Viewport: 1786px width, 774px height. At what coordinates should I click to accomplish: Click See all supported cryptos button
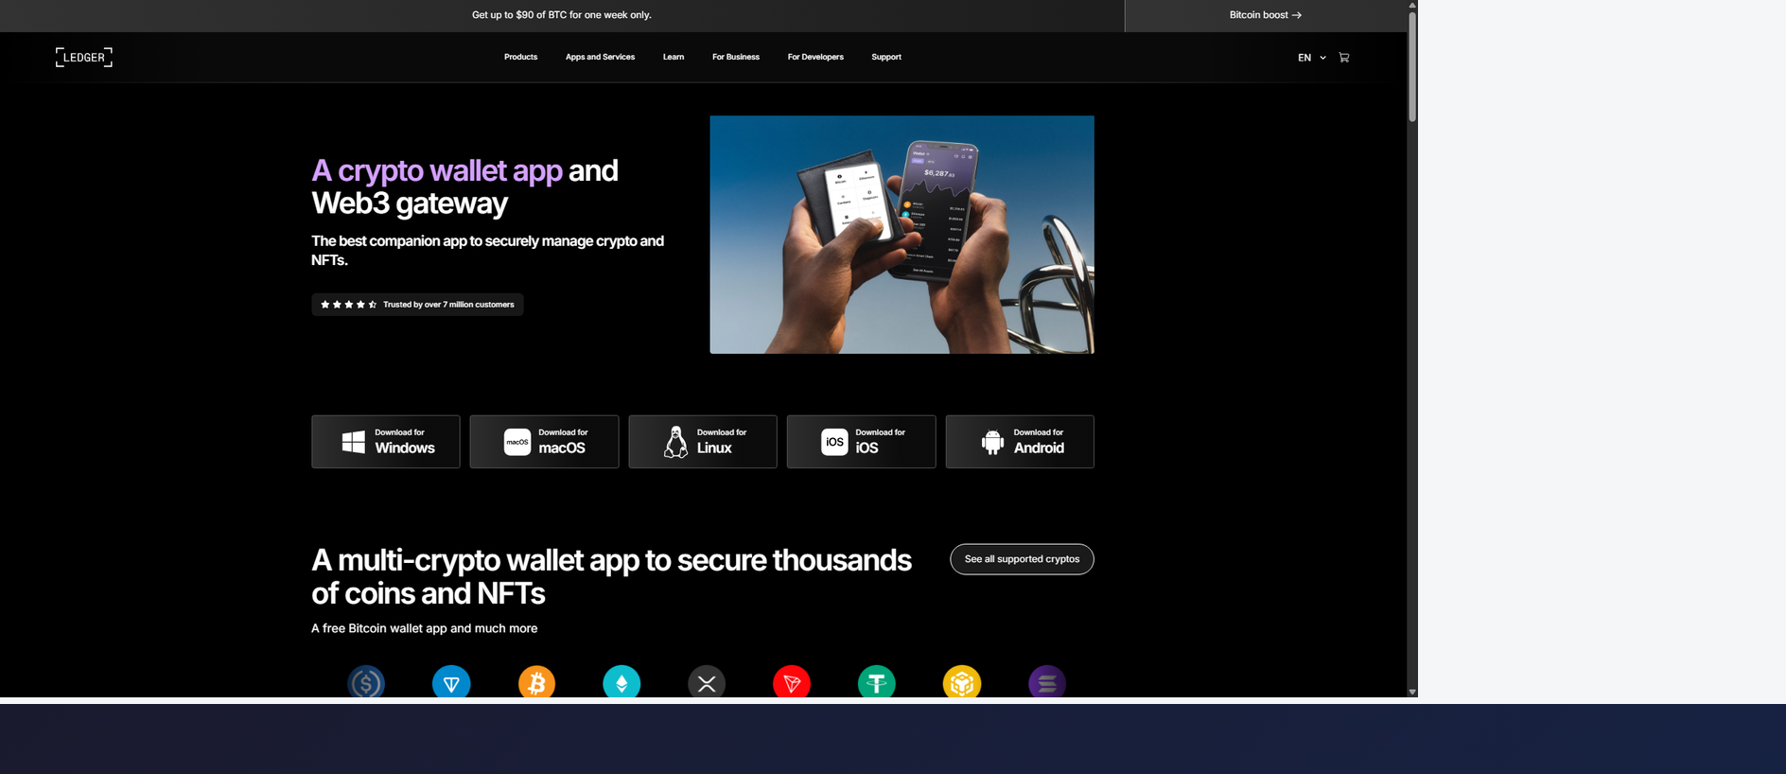1022,559
